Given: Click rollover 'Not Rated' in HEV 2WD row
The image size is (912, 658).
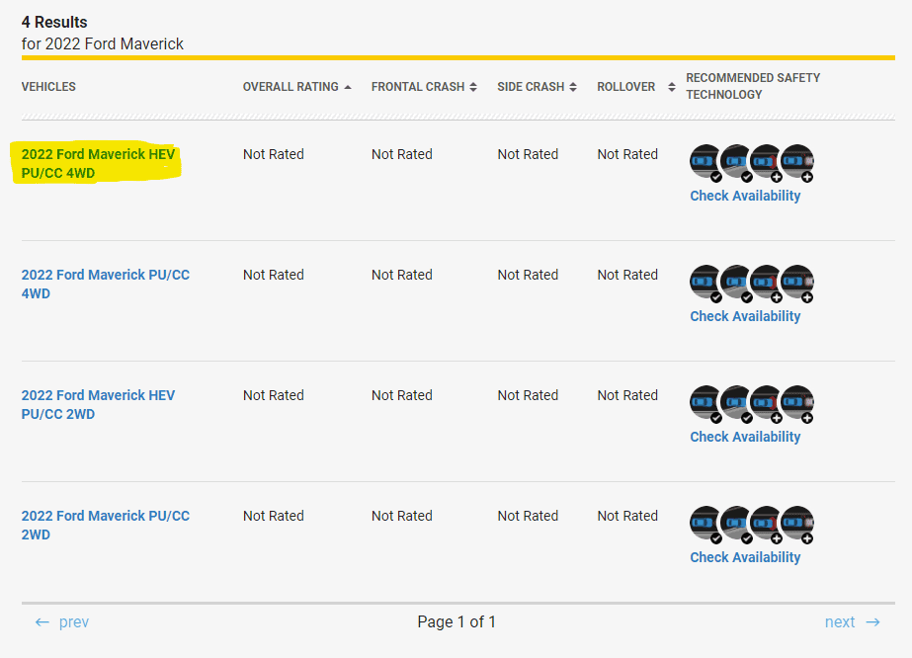Looking at the screenshot, I should coord(627,395).
